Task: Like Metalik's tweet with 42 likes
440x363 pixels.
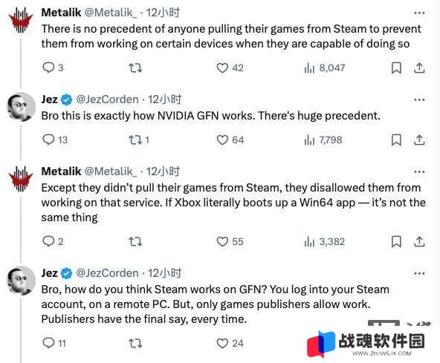Action: [230, 68]
